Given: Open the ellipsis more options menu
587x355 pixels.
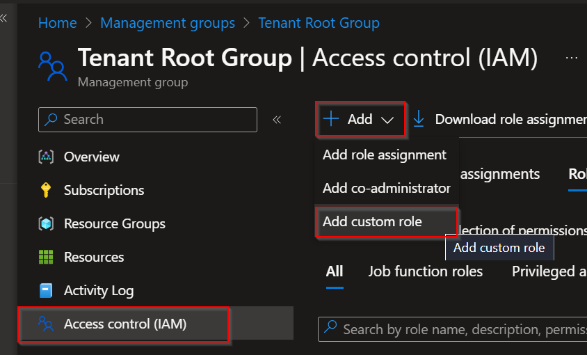Looking at the screenshot, I should (571, 58).
